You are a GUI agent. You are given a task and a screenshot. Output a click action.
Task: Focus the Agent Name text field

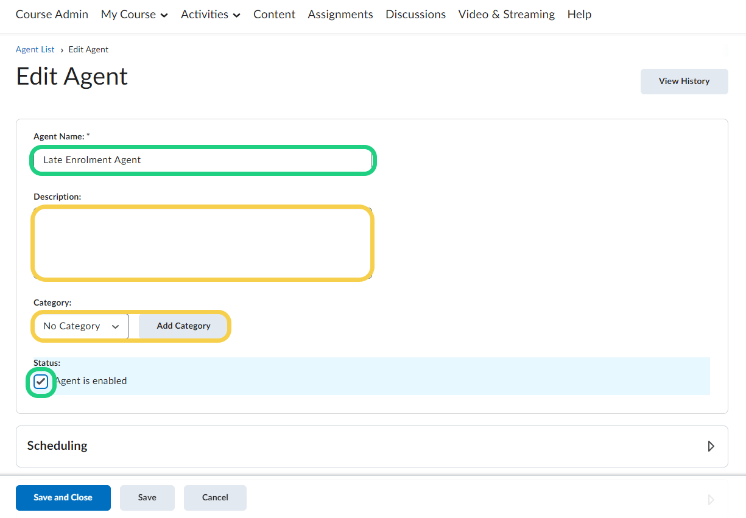tap(203, 160)
